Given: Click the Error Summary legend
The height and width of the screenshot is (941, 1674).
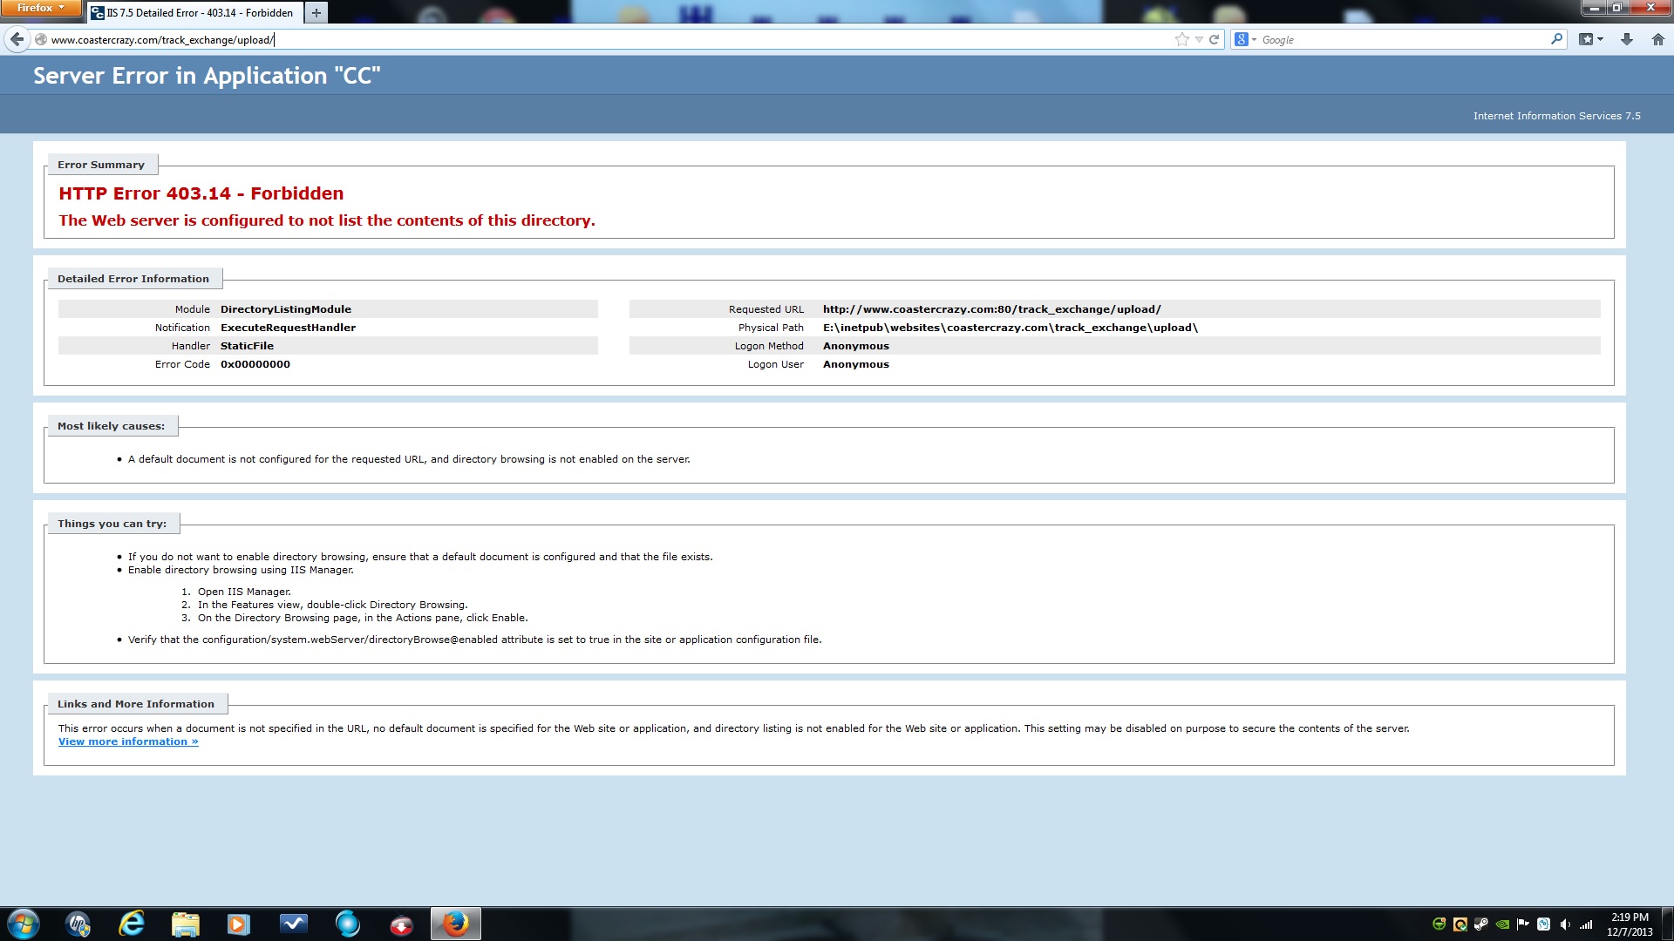Looking at the screenshot, I should 101,165.
